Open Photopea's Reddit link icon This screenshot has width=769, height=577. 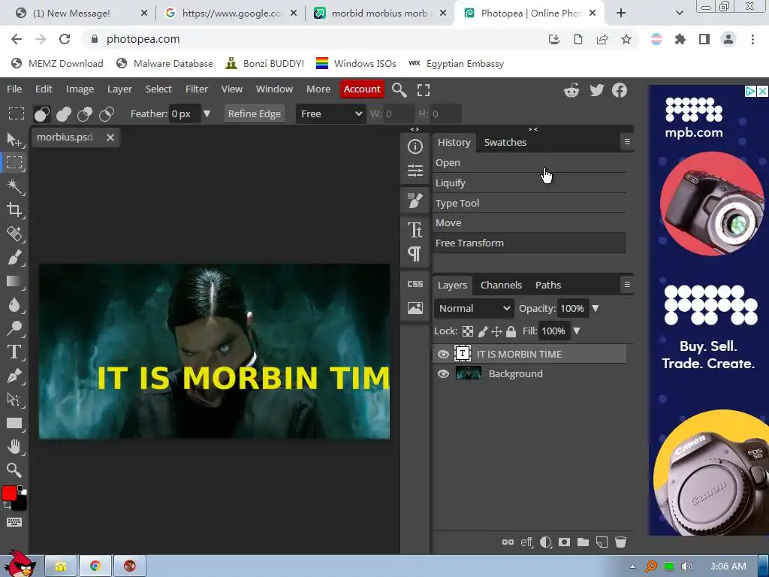(571, 90)
